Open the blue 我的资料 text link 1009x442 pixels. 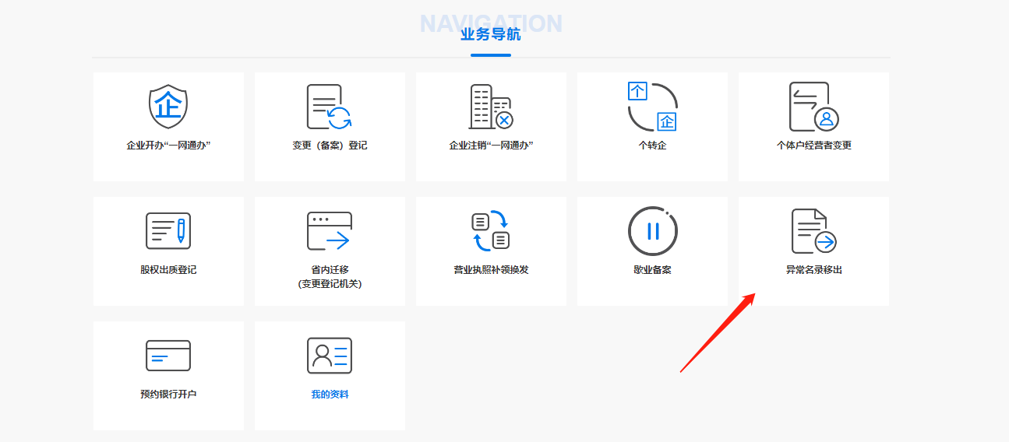(329, 395)
